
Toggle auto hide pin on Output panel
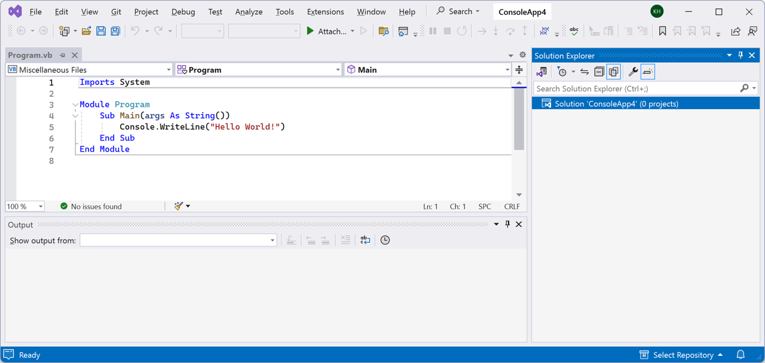(507, 224)
